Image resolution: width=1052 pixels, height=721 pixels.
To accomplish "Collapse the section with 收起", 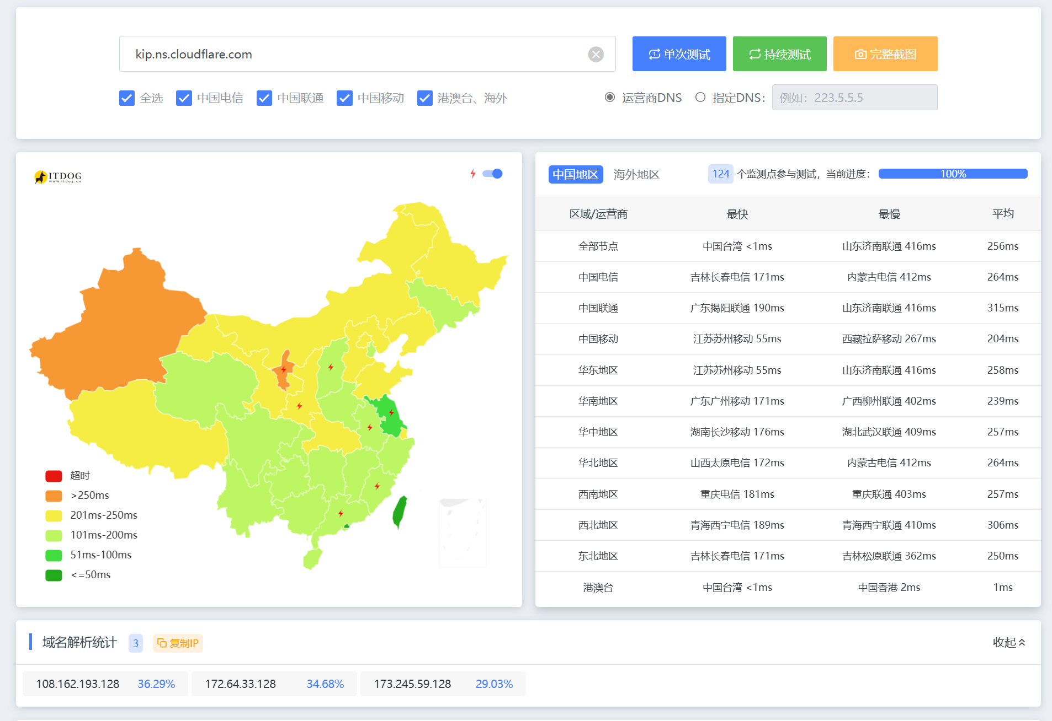I will click(x=1009, y=642).
